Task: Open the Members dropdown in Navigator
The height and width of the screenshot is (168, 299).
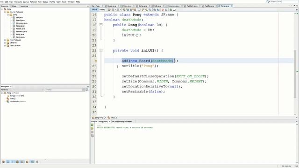Action: (x=22, y=90)
